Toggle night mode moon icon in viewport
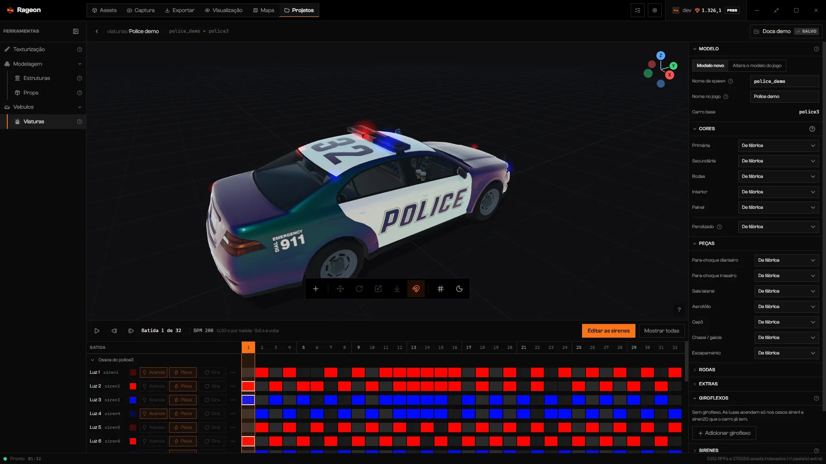 (459, 289)
